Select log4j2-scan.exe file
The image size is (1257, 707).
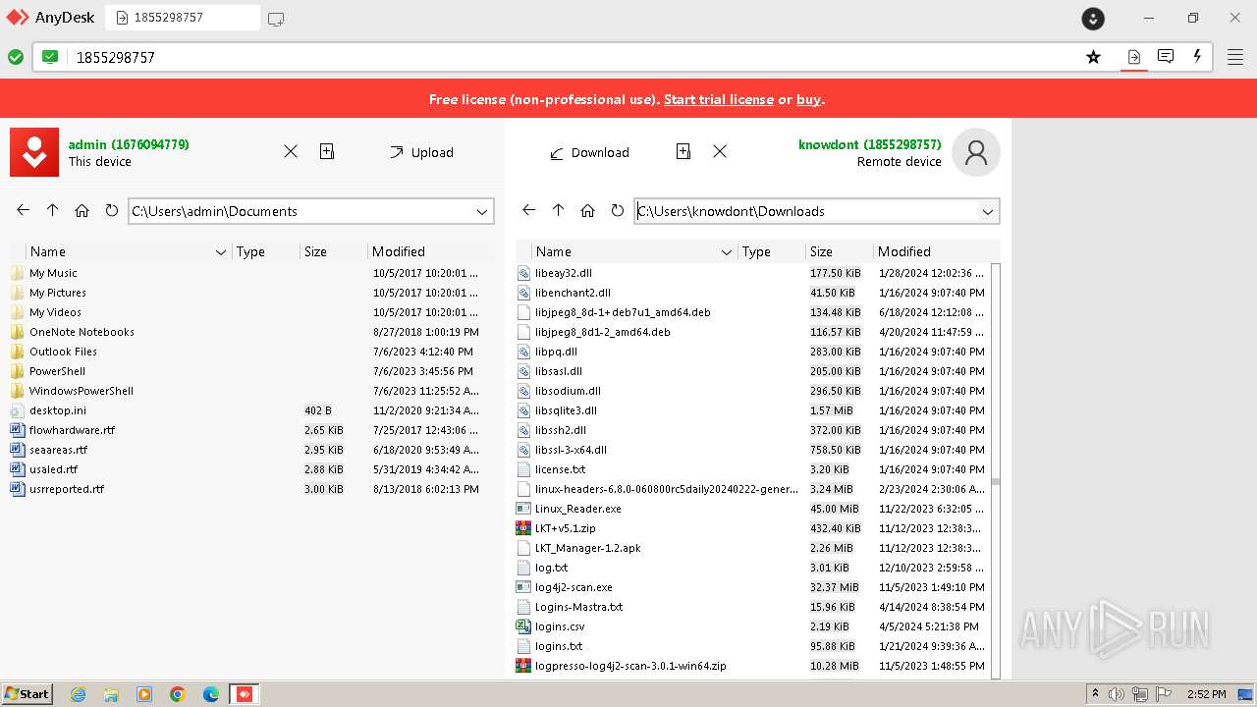(574, 587)
